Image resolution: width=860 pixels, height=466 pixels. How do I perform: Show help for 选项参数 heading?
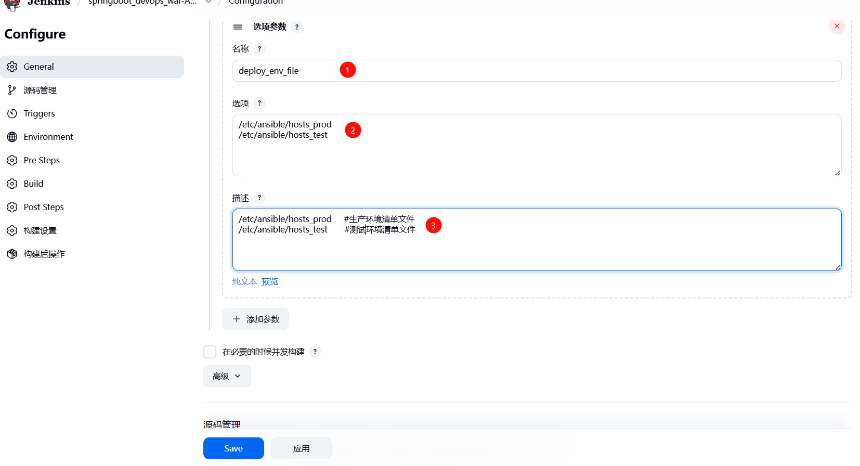(296, 27)
